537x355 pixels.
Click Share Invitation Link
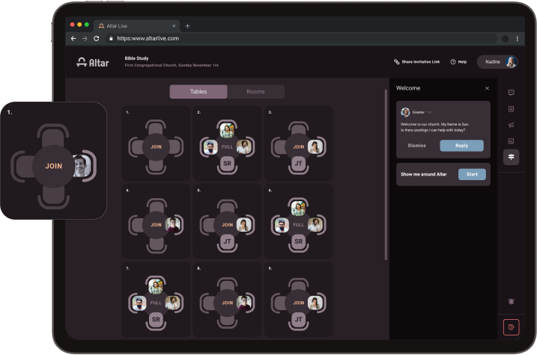(x=419, y=62)
